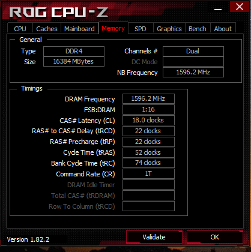Select the Channels Dual value box
Viewport: 251px width, 252px height.
193,51
